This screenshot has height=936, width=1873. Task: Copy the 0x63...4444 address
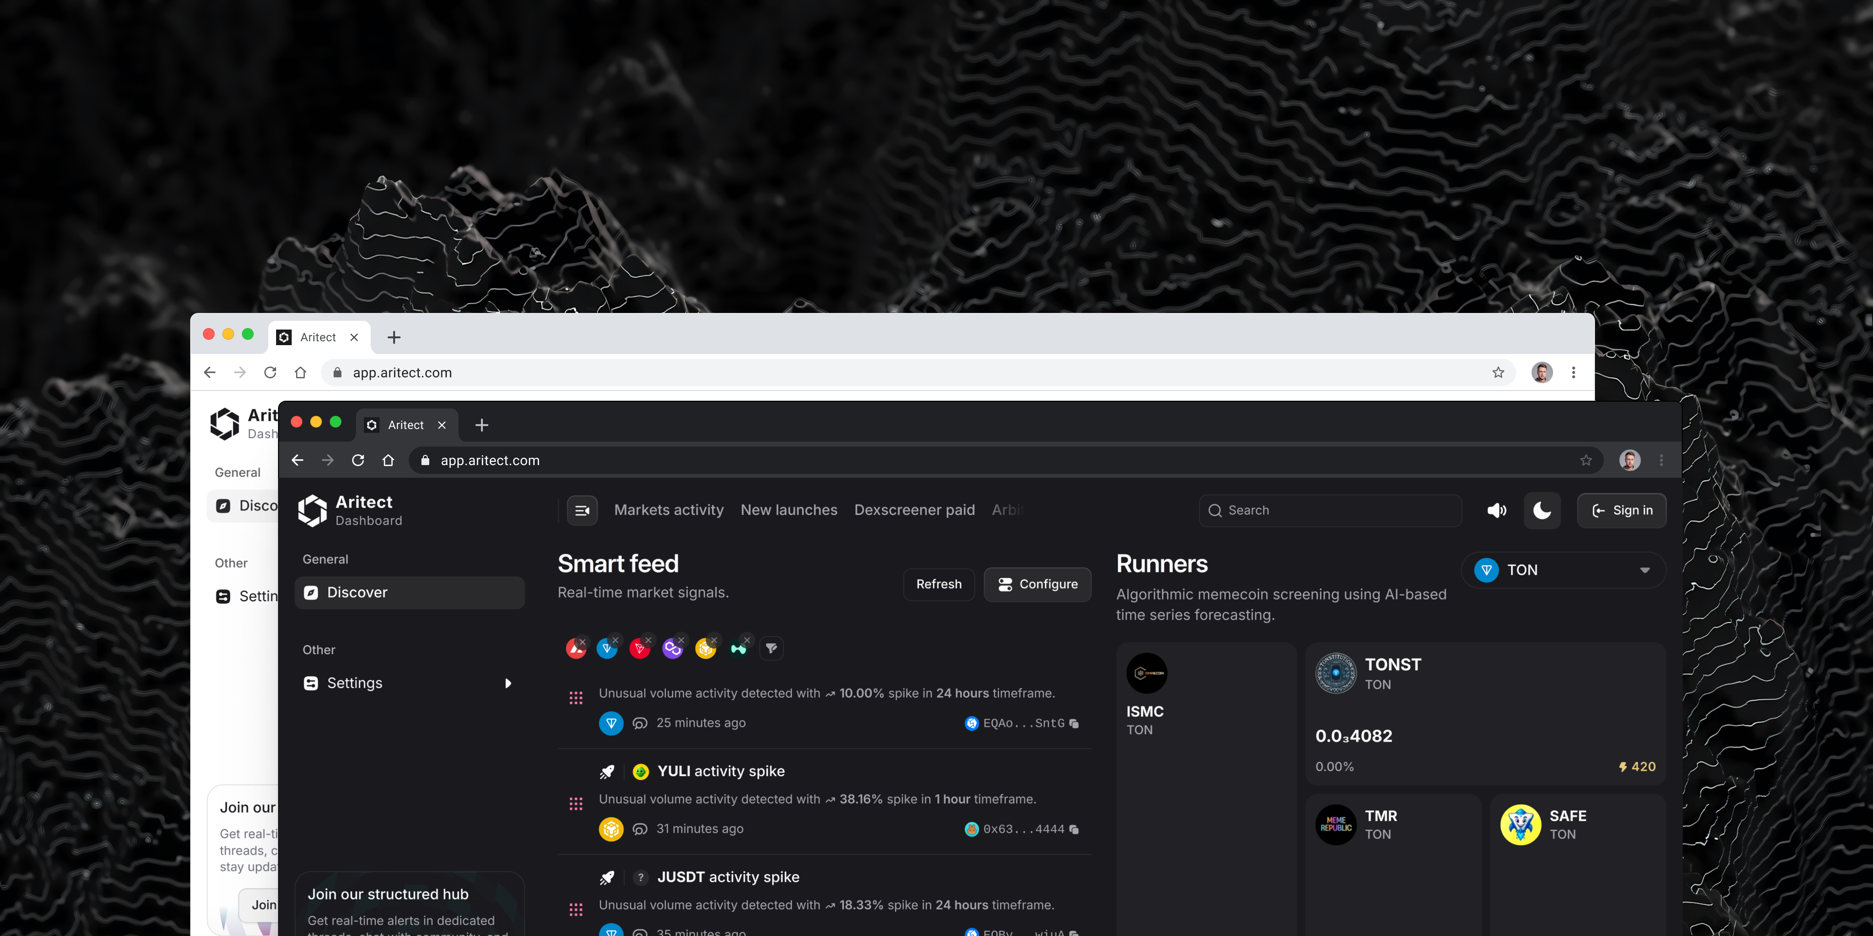point(1074,829)
